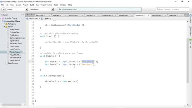This screenshot has width=192, height=108.
Task: Switch to the FirstScript.cs tab
Action: (x=40, y=15)
